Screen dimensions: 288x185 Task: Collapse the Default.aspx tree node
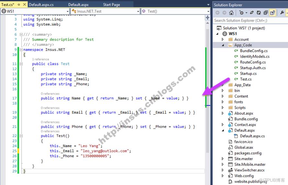(223, 130)
